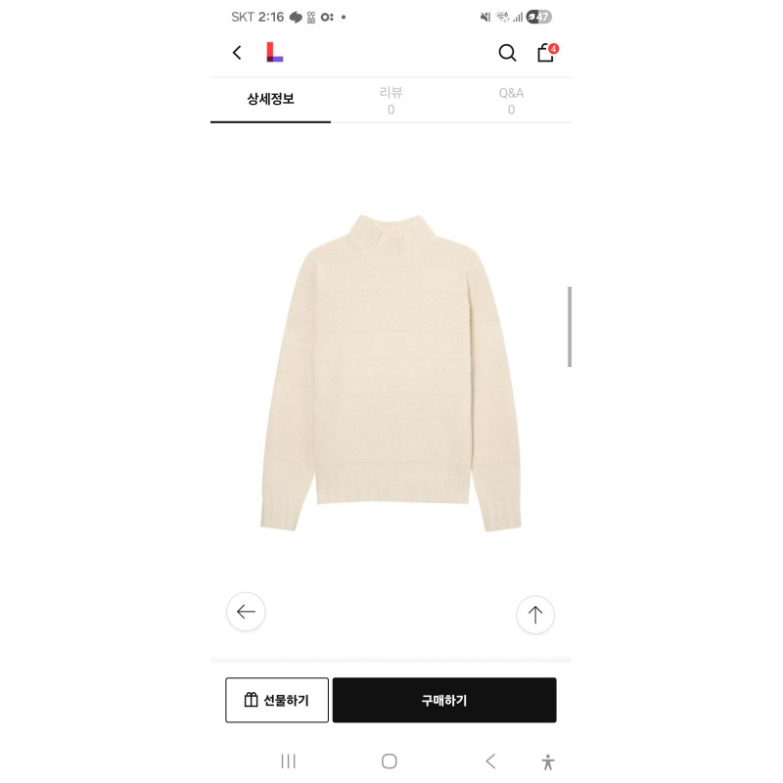Screen dimensions: 783x783
Task: Tap the cream sweater product image
Action: [391, 373]
